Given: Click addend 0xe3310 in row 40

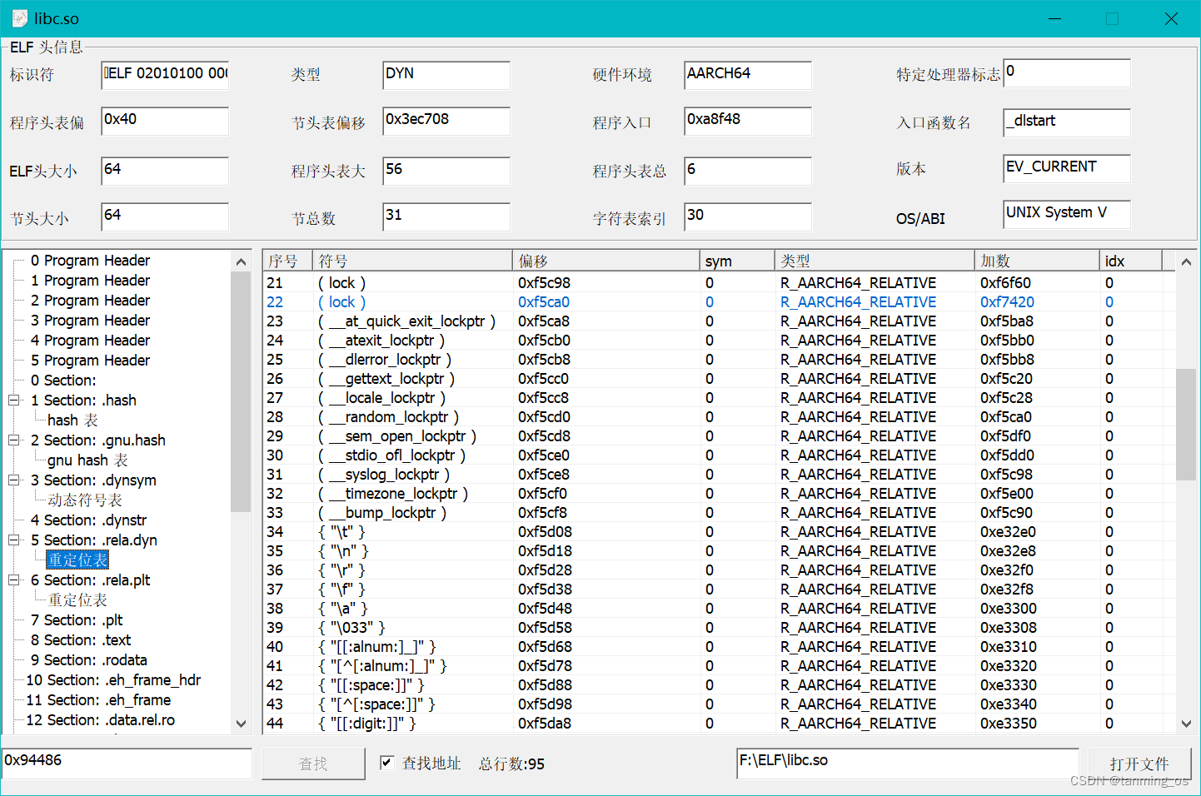Looking at the screenshot, I should tap(1009, 647).
